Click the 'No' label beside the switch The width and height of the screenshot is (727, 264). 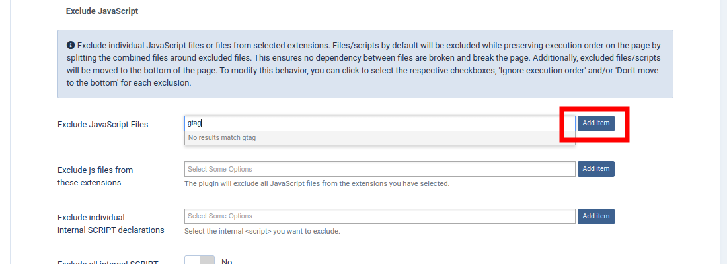227,261
